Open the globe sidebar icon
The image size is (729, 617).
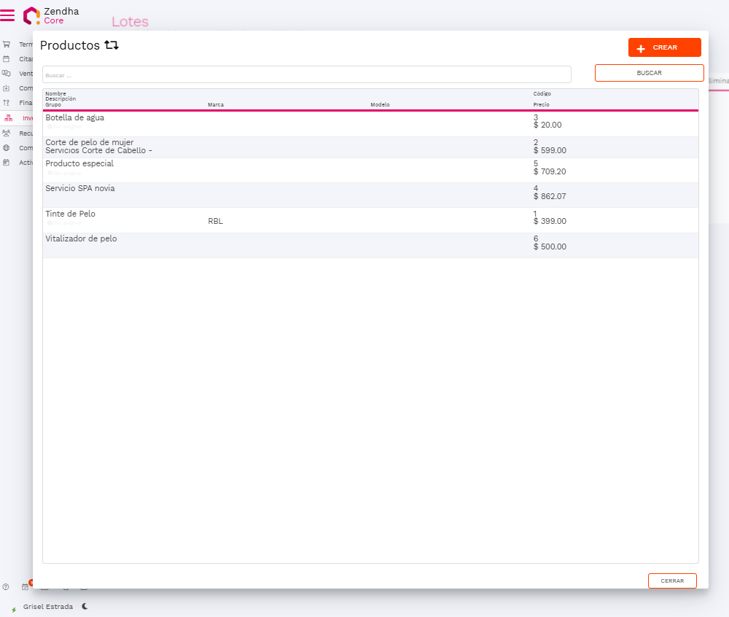click(7, 148)
